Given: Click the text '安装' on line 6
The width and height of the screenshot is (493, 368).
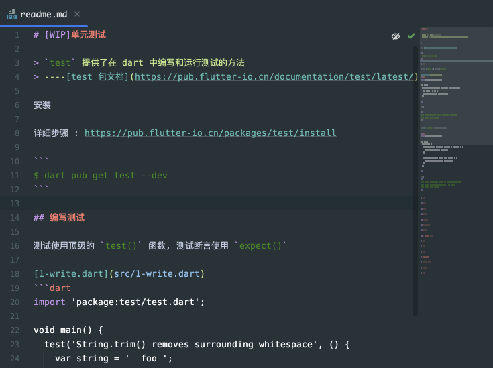Looking at the screenshot, I should 42,105.
